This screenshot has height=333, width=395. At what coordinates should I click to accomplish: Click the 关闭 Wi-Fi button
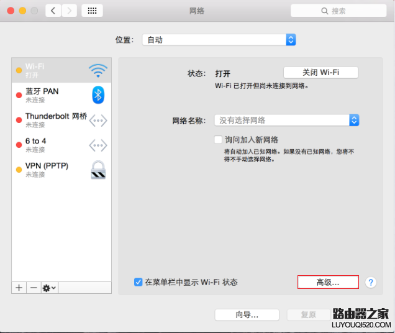tap(320, 73)
